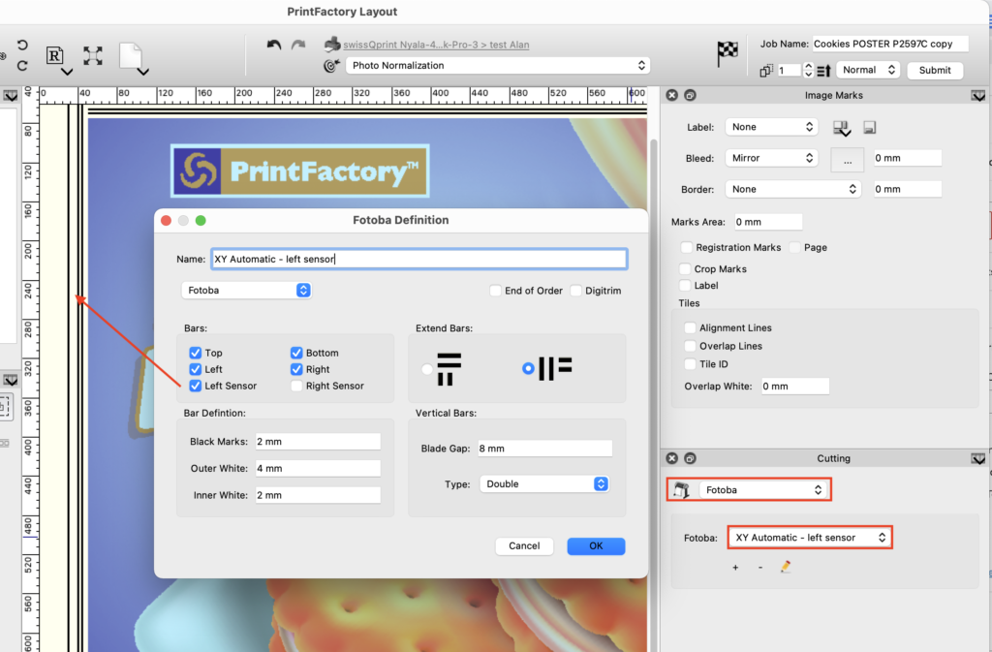The height and width of the screenshot is (652, 992).
Task: Enable End of Order checkbox
Action: click(495, 291)
